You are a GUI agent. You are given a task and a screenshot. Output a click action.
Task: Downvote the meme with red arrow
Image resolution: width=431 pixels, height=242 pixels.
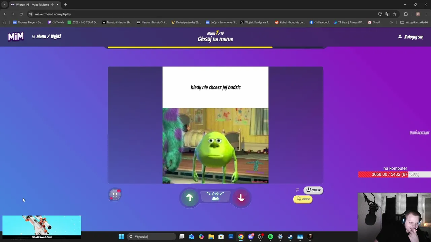tap(241, 198)
